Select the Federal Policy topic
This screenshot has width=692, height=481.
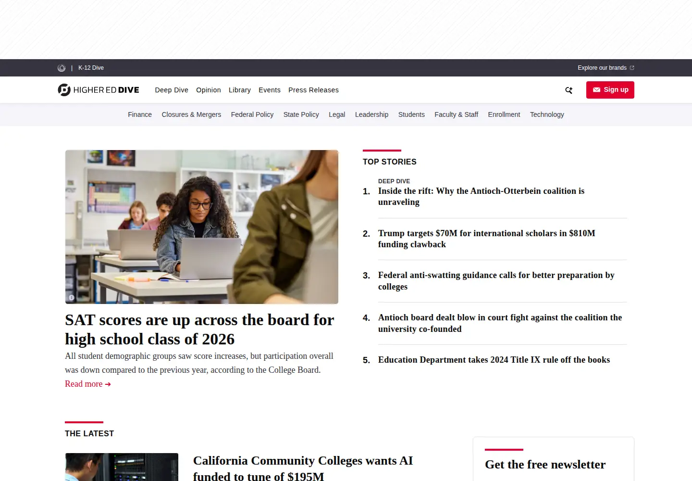pyautogui.click(x=252, y=114)
